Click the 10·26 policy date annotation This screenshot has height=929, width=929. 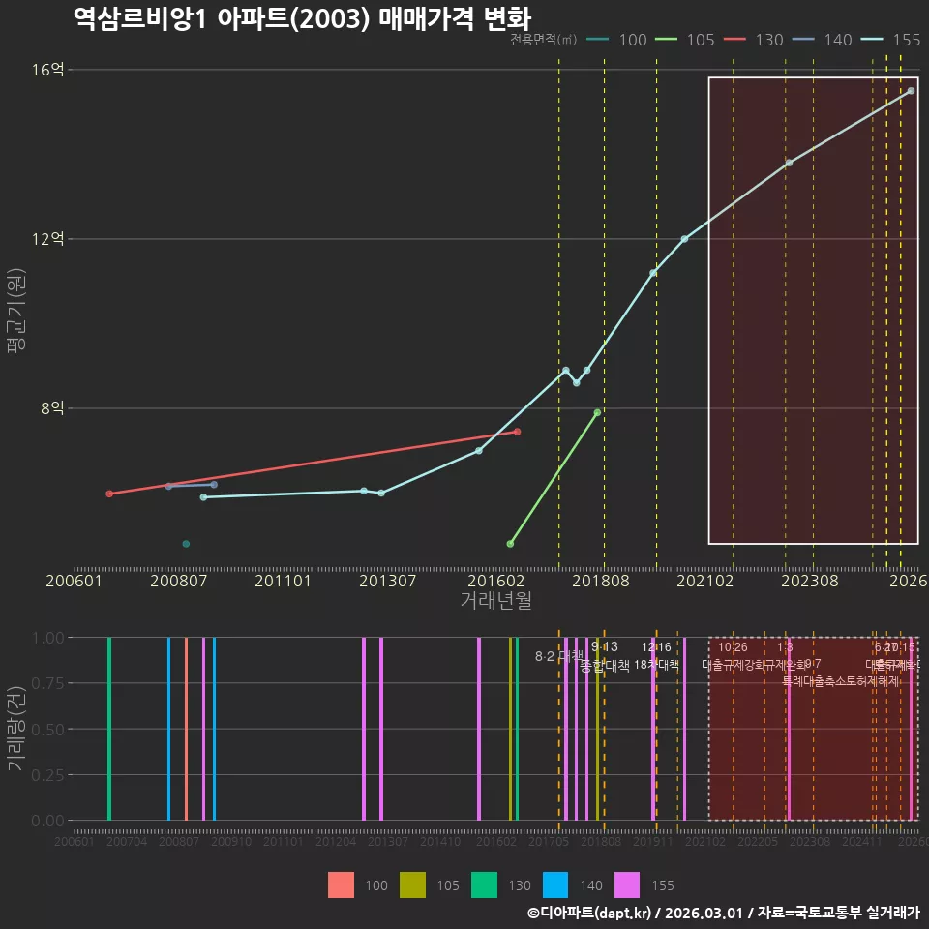click(733, 647)
